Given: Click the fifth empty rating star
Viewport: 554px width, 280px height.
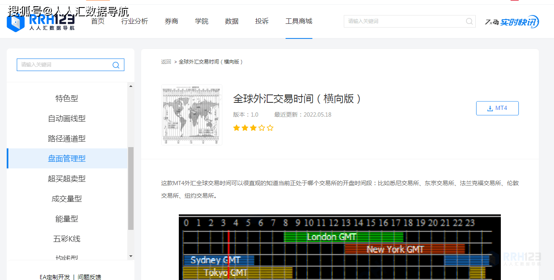Looking at the screenshot, I should pos(271,127).
